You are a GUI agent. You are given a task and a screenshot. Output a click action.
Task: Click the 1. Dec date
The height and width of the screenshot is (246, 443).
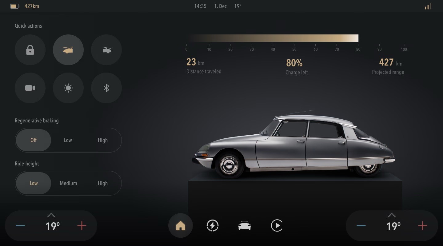(220, 6)
